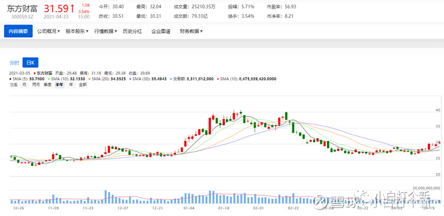Click the stock code 300059.SZ
This screenshot has width=444, height=216.
coord(22,17)
